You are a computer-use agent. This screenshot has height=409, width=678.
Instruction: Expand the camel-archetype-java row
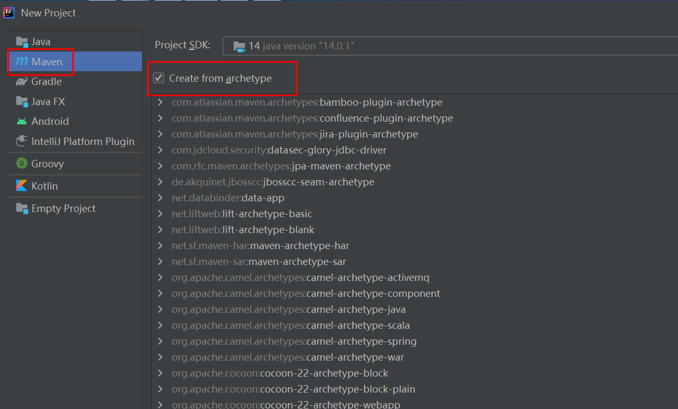pyautogui.click(x=160, y=310)
